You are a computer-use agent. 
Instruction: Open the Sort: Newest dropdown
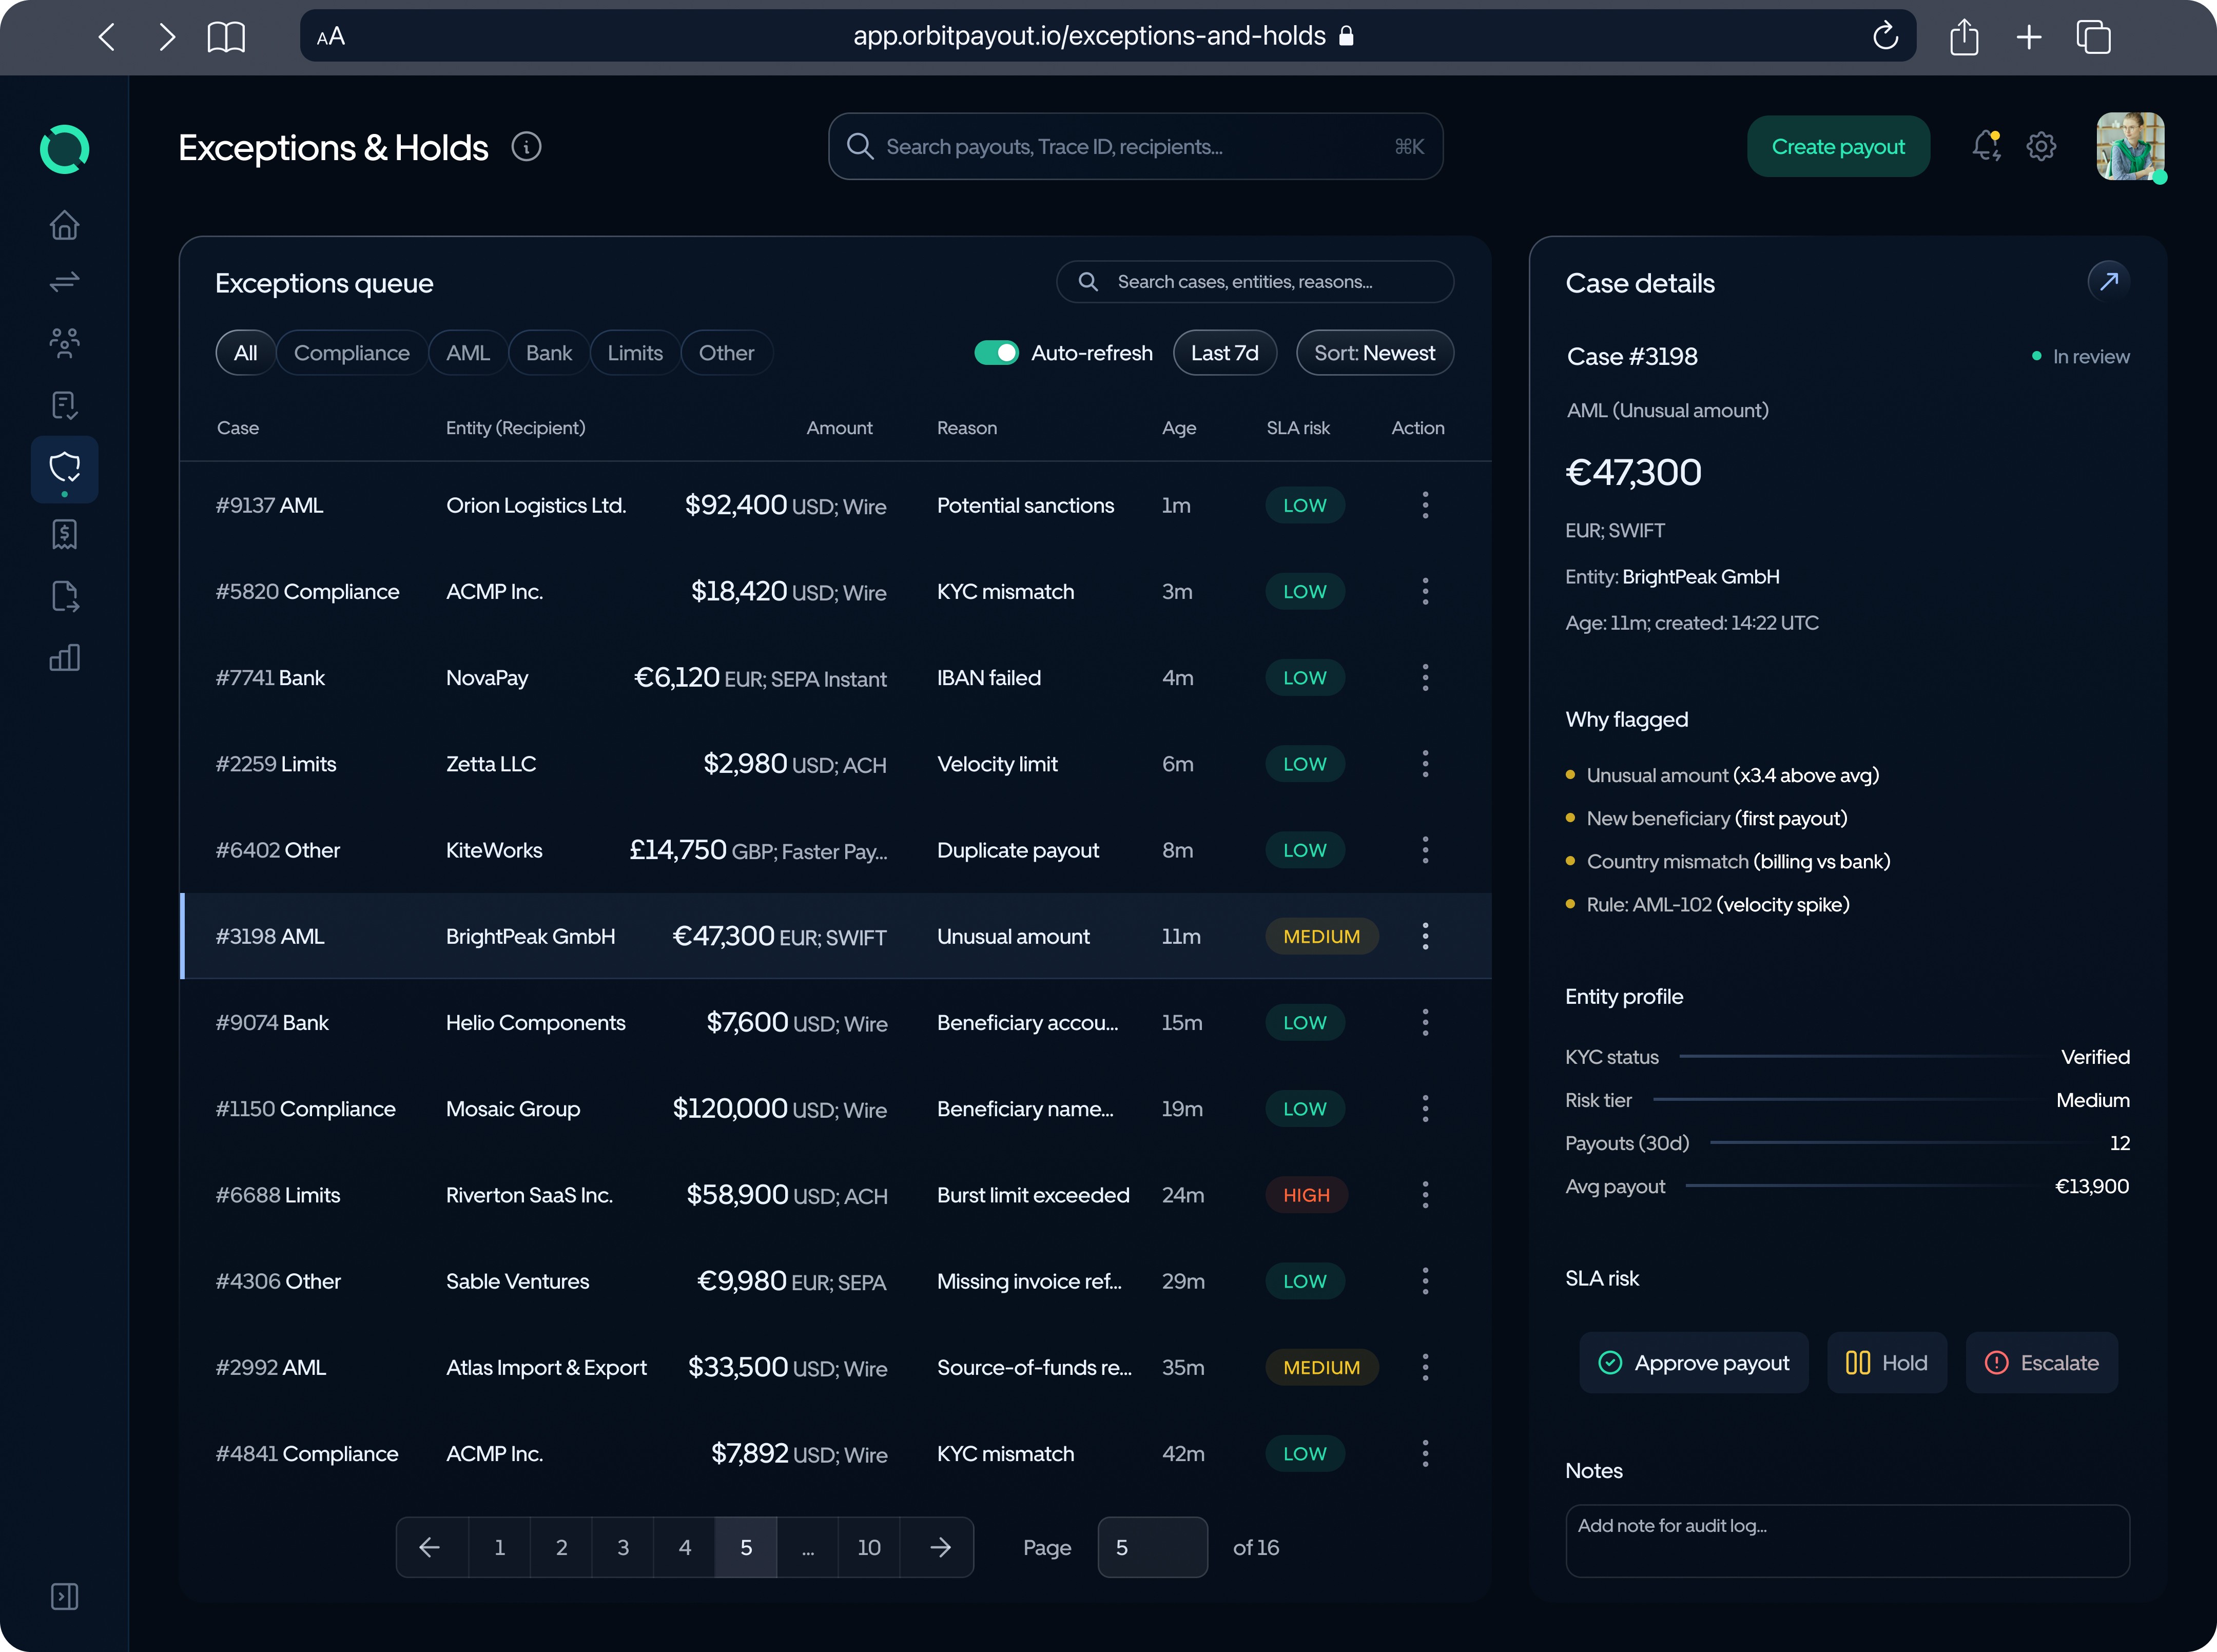[x=1374, y=353]
